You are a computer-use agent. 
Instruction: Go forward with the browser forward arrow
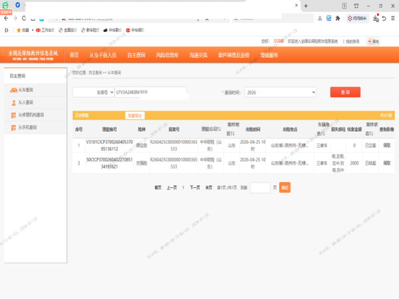[15, 19]
